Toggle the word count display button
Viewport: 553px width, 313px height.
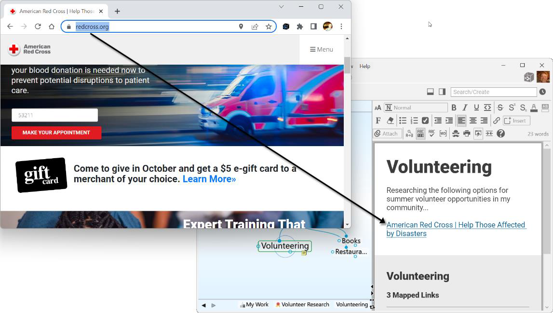[420, 134]
